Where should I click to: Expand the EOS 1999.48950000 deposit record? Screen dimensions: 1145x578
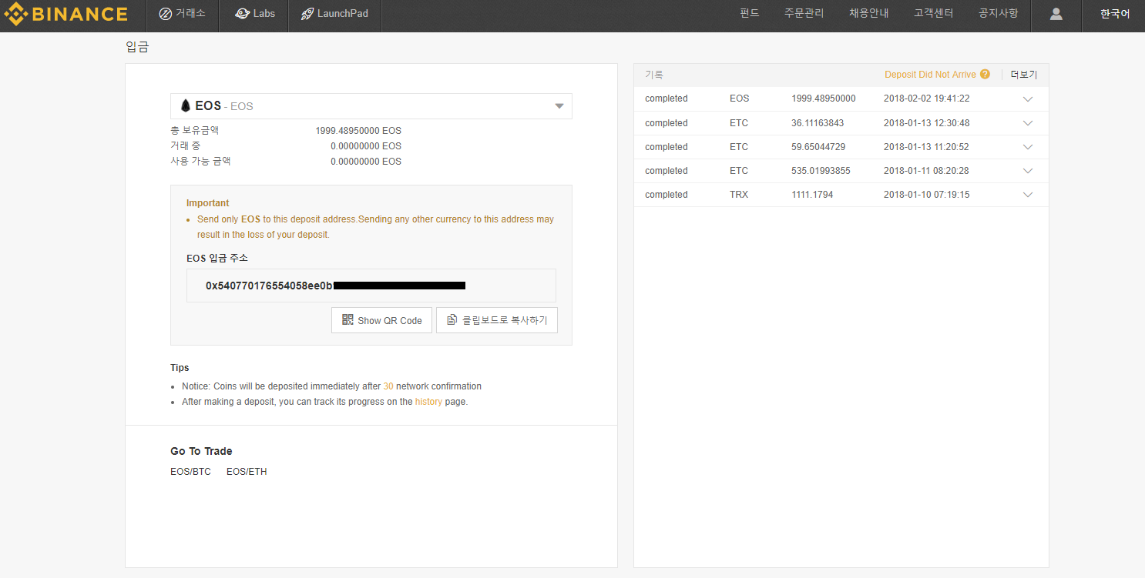tap(1027, 99)
